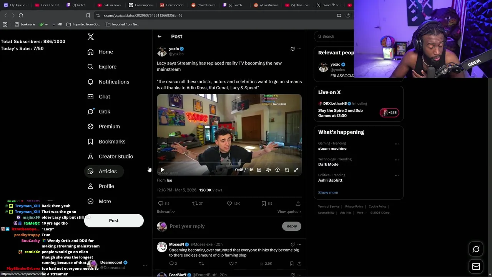
Task: Open more options for 'Ashli Babbitt' trend
Action: (397, 176)
